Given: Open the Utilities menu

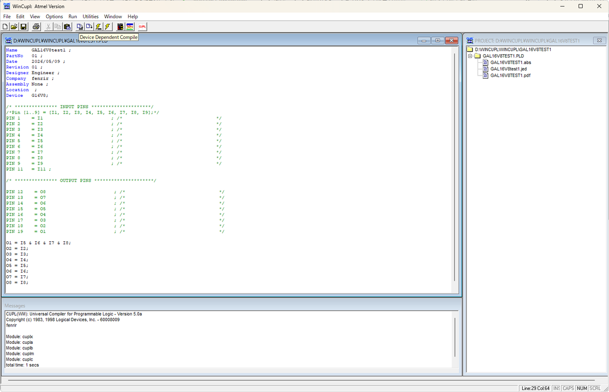Looking at the screenshot, I should click(x=91, y=17).
